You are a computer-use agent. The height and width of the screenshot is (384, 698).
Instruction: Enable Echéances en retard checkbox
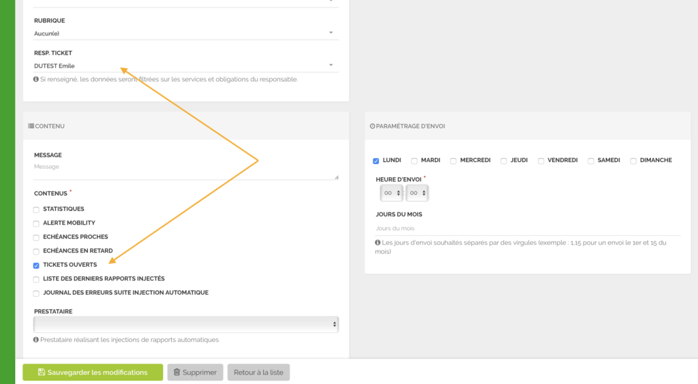tap(37, 251)
